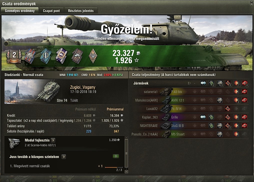Expand Juss tovább a közepes szinteken mission

coord(64,157)
